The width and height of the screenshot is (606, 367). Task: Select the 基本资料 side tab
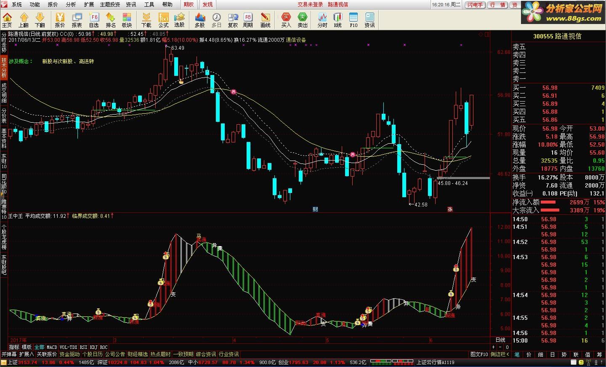4,138
